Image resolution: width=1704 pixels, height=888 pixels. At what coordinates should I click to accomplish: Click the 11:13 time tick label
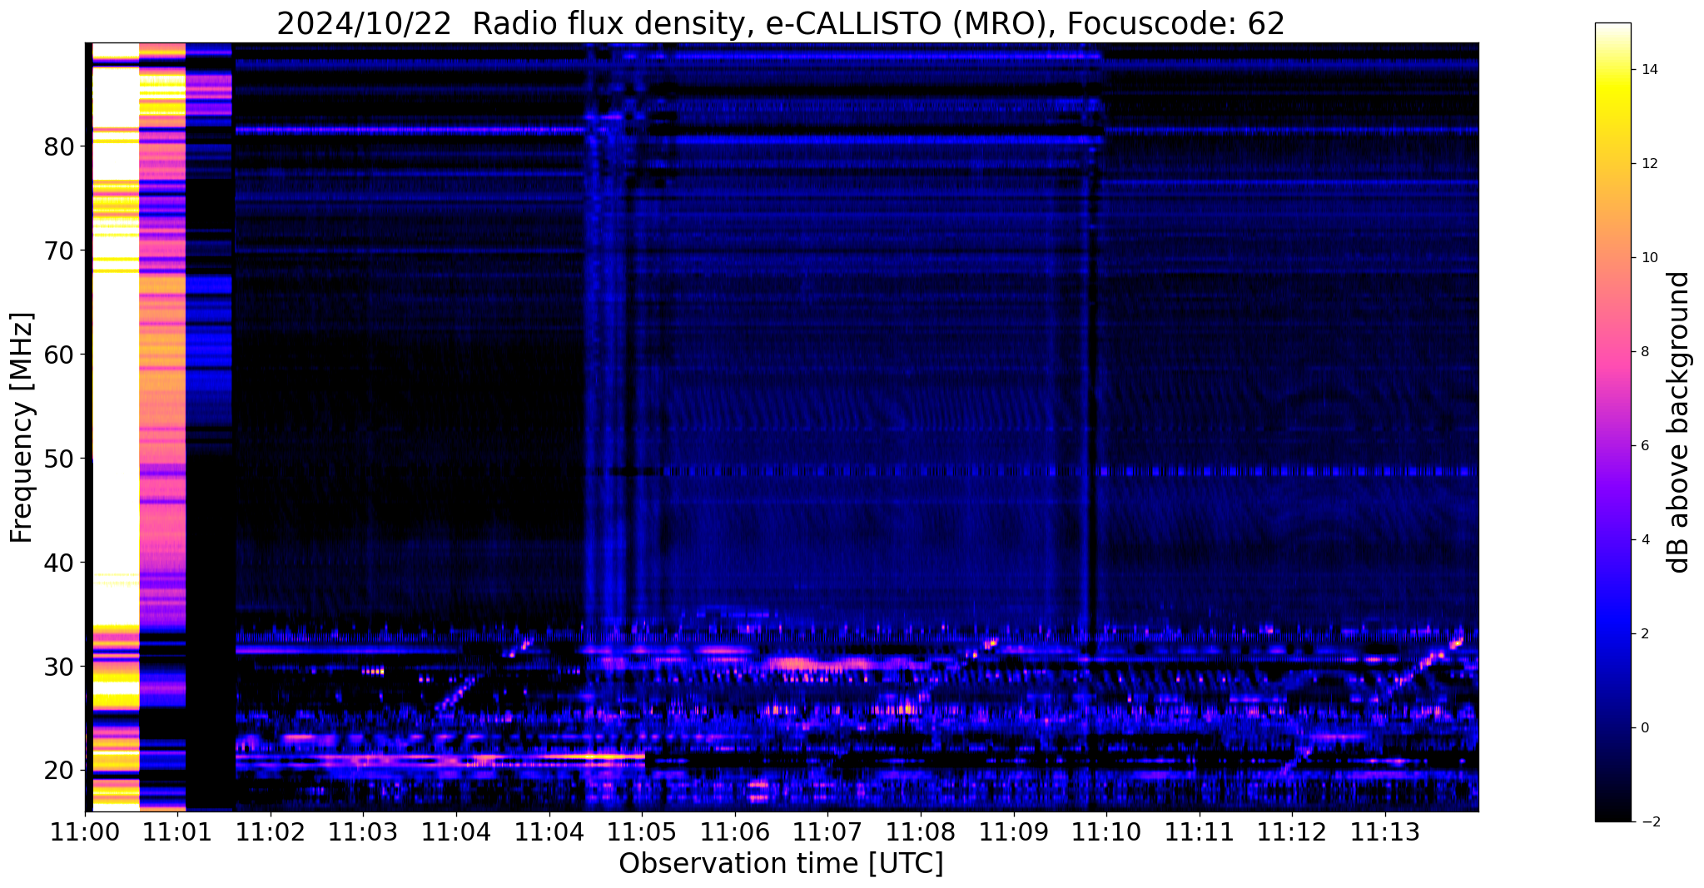(x=1385, y=832)
